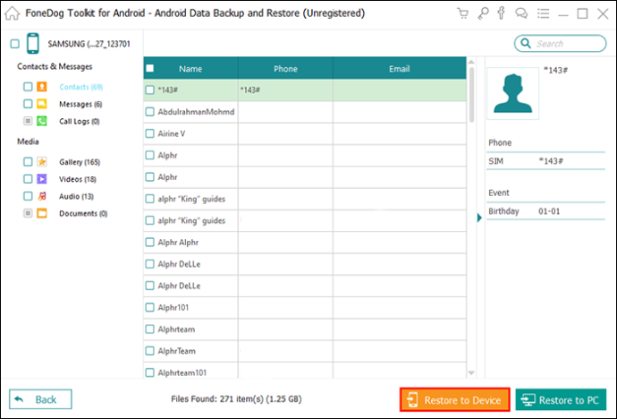Collapse details panel with the teal arrow

[479, 218]
